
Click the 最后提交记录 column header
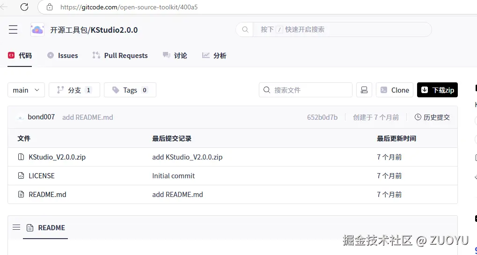click(x=172, y=138)
